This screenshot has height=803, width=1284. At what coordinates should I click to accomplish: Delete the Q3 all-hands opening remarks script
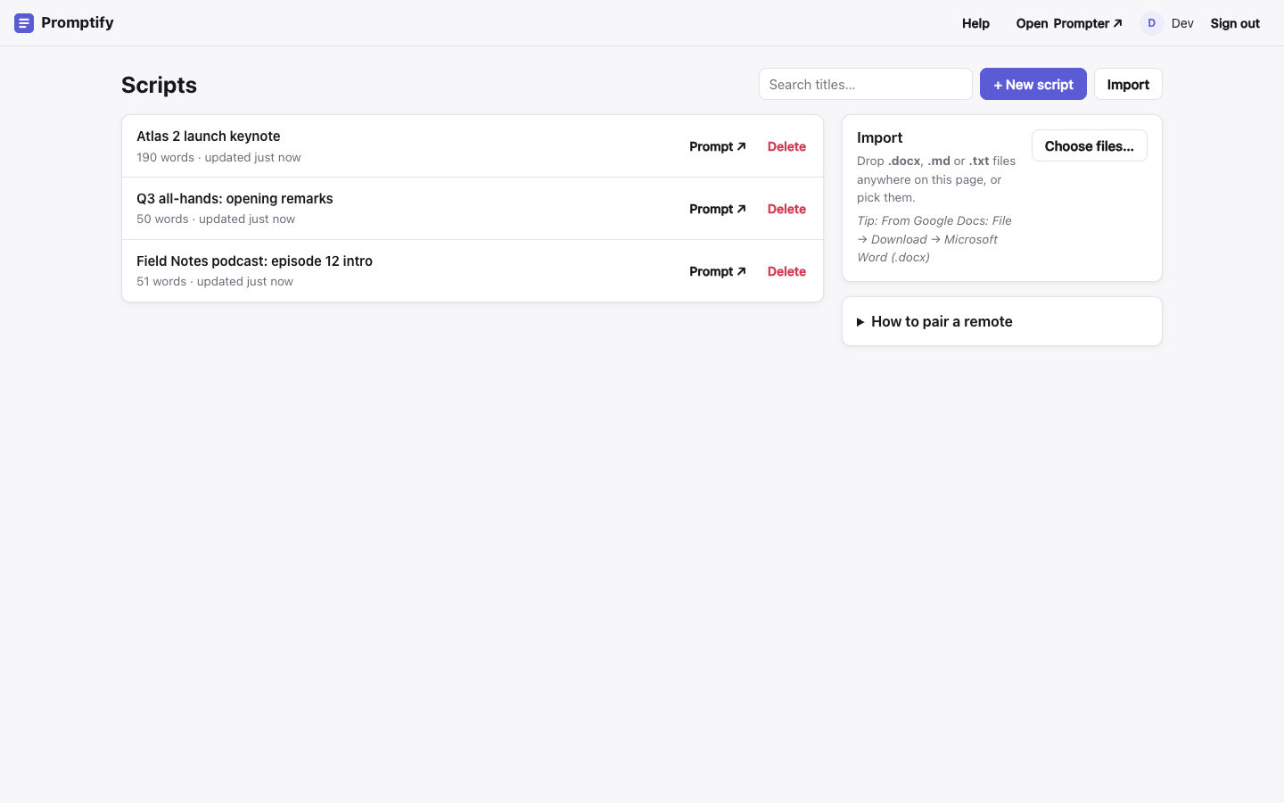point(786,209)
